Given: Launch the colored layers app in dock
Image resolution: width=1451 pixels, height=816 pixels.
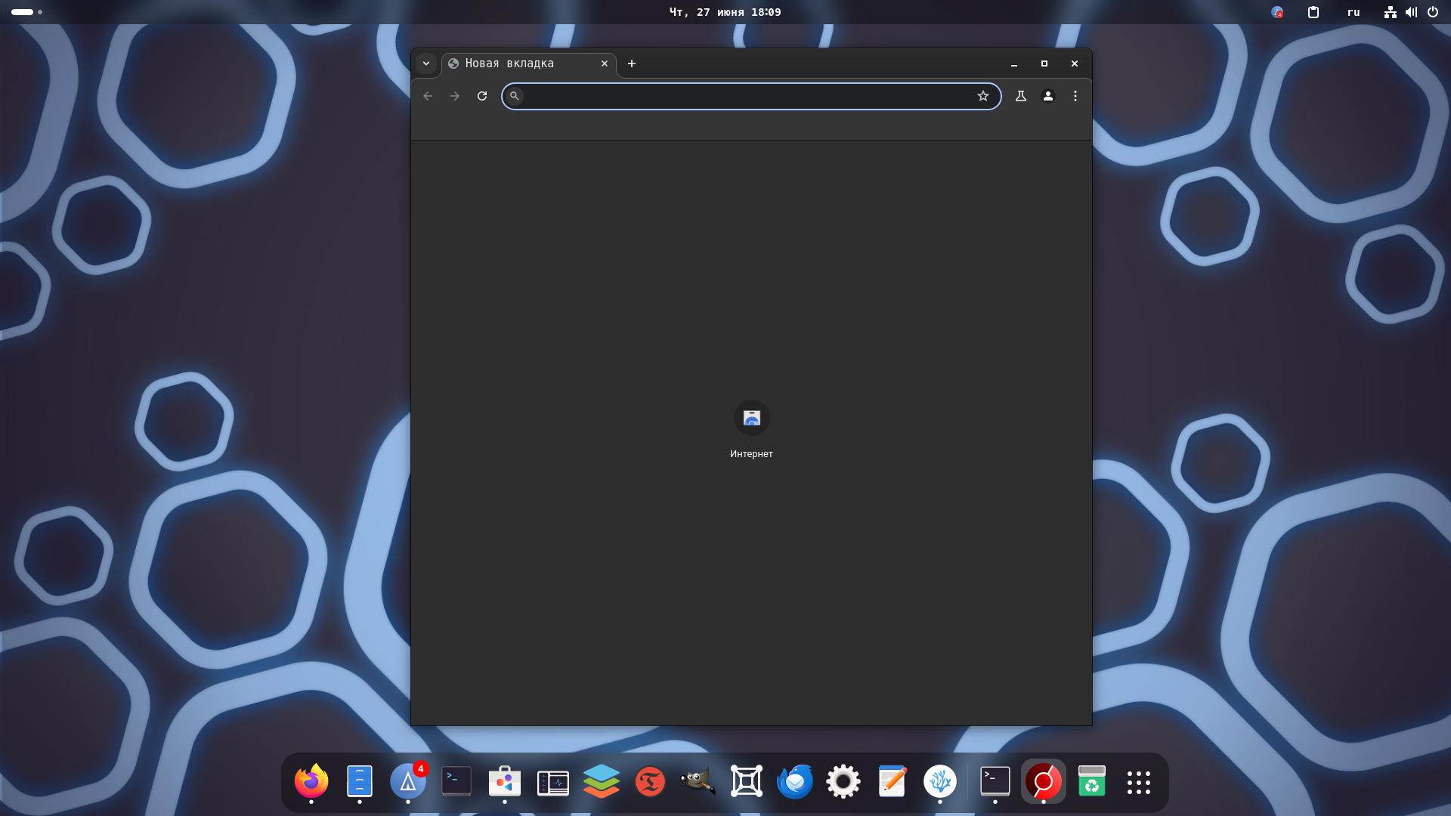Looking at the screenshot, I should click(602, 781).
